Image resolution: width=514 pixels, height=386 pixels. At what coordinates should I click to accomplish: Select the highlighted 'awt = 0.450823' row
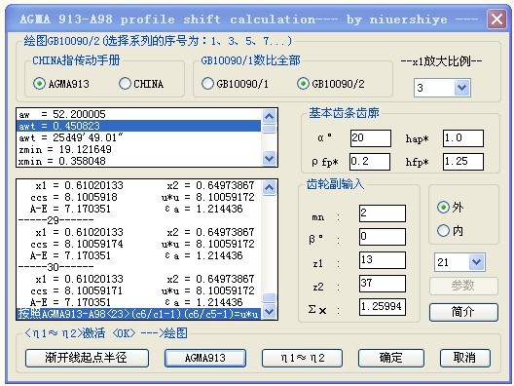(x=139, y=126)
